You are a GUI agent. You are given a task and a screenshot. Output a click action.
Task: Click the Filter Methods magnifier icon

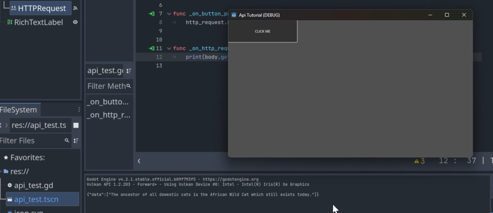[x=128, y=86]
